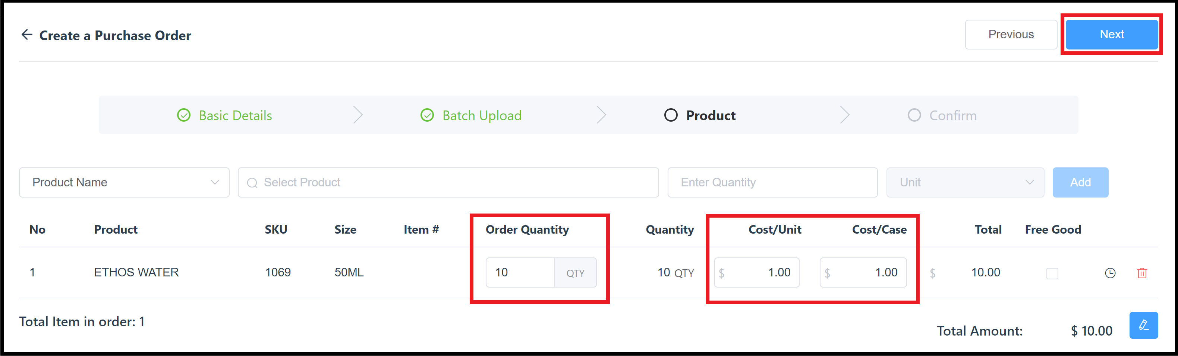
Task: Check the Free Good checkbox for ETHOS WATER
Action: 1052,273
